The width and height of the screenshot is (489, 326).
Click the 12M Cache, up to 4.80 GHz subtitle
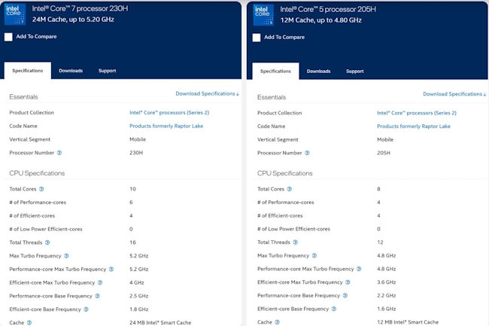tap(321, 20)
